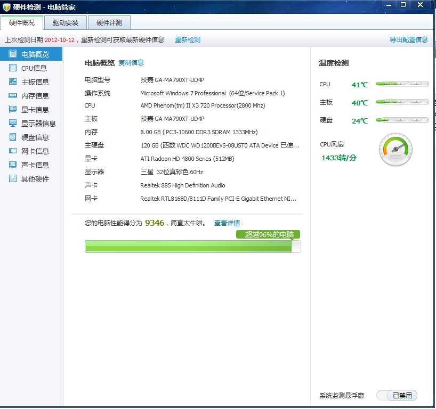
Task: Click the Realtek 885 High Definition Audio text
Action: point(183,185)
